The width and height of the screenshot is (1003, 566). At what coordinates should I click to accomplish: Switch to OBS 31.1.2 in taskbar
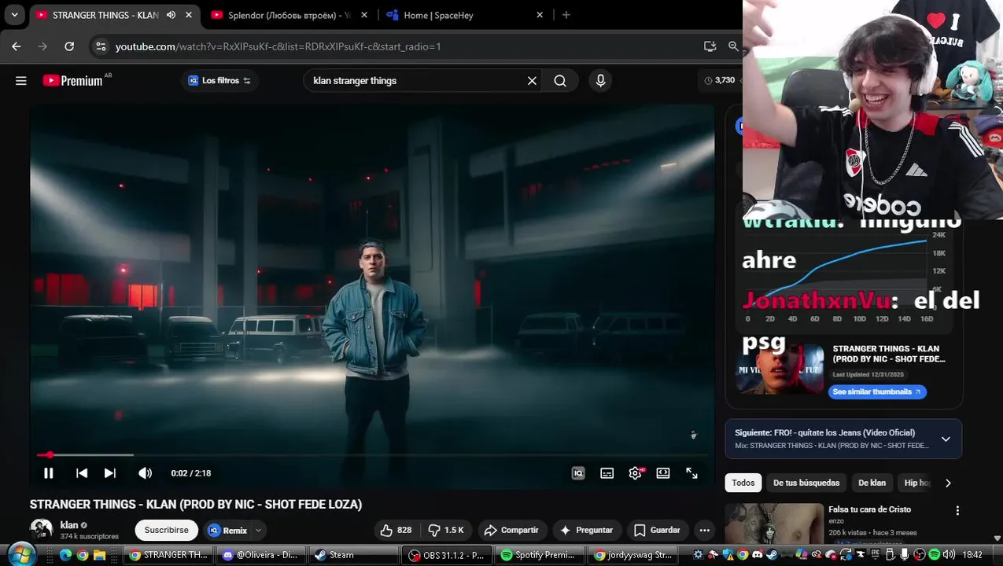[447, 555]
